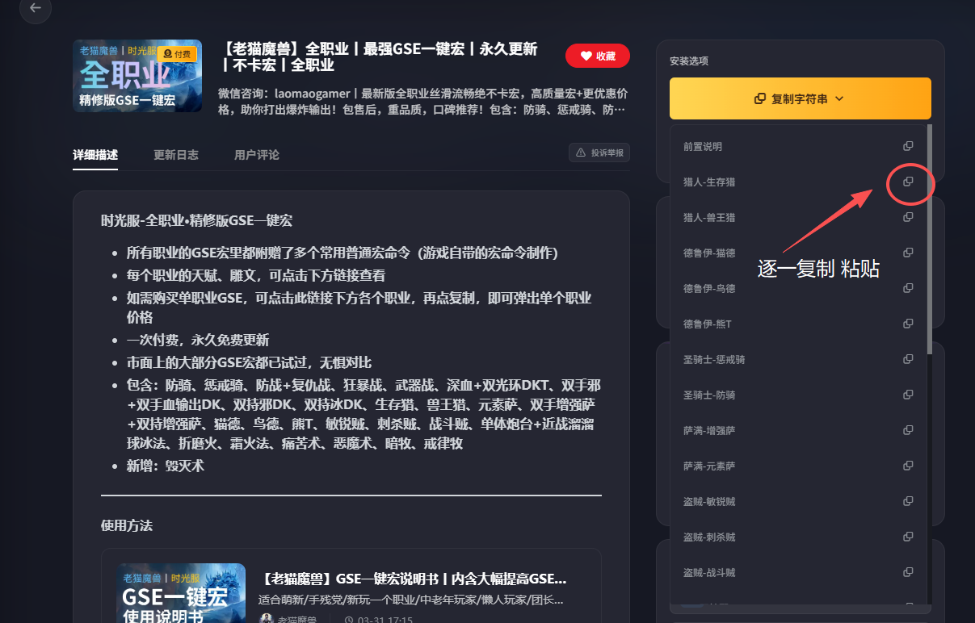This screenshot has width=975, height=623.
Task: Open the 全职业 GSE cover thumbnail
Action: 137,76
